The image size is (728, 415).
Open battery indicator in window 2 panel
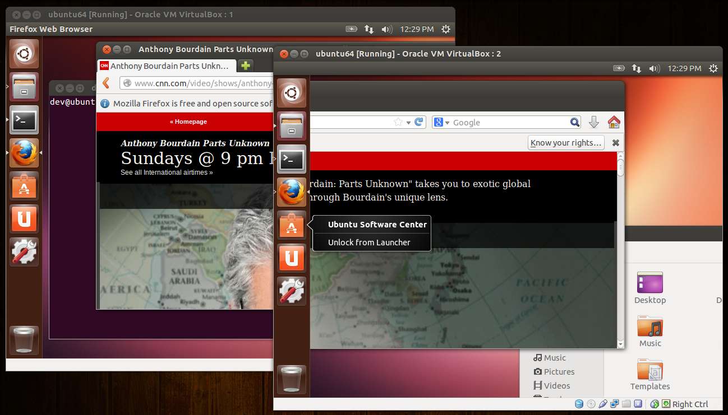(619, 68)
